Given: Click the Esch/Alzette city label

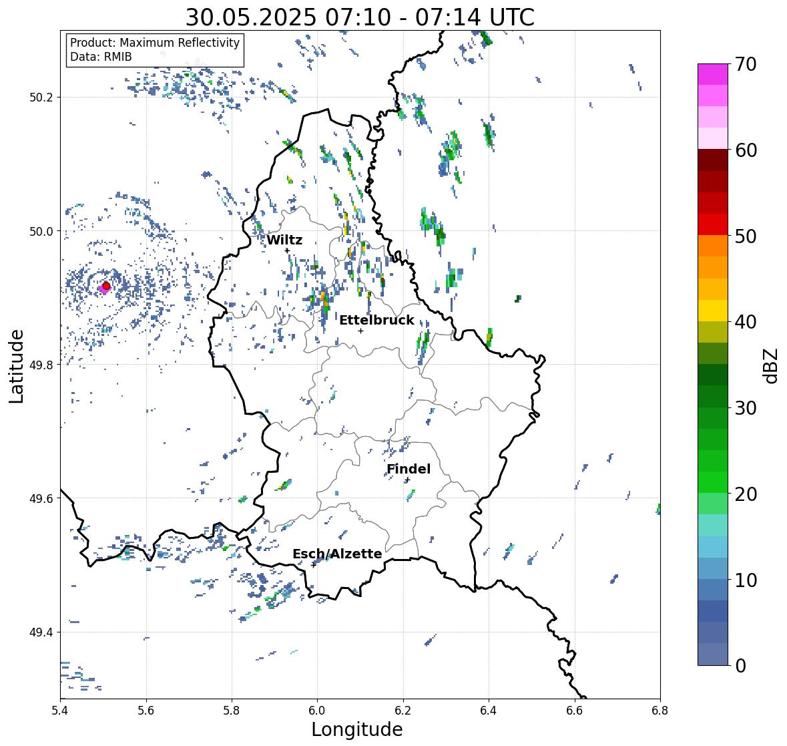Looking at the screenshot, I should [x=337, y=554].
